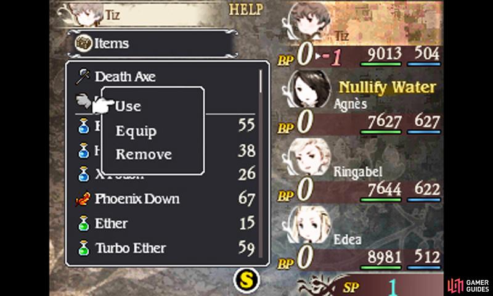Select Ringabel character portrait
The height and width of the screenshot is (296, 493).
pyautogui.click(x=309, y=157)
